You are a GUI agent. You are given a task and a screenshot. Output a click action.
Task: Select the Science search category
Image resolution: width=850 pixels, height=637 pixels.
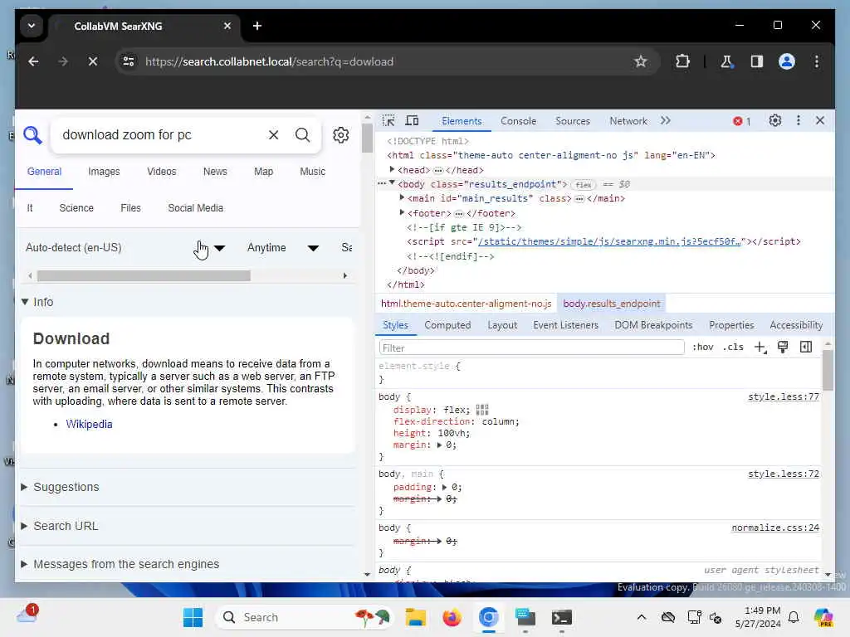click(76, 208)
